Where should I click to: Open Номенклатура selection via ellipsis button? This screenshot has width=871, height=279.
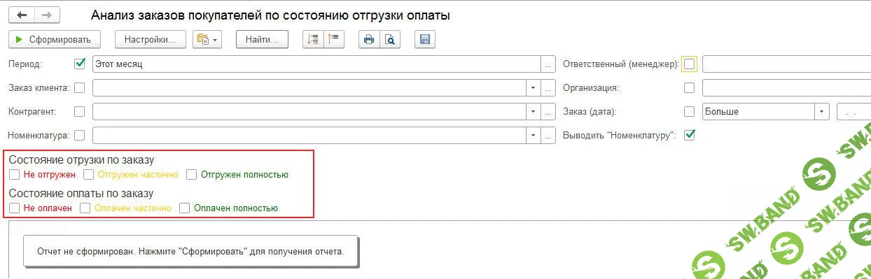pos(548,135)
